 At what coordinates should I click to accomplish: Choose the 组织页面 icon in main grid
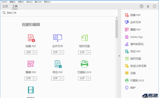[85, 38]
